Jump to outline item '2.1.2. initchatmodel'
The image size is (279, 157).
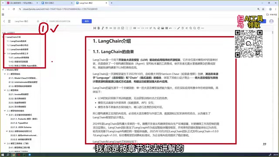point(23,82)
